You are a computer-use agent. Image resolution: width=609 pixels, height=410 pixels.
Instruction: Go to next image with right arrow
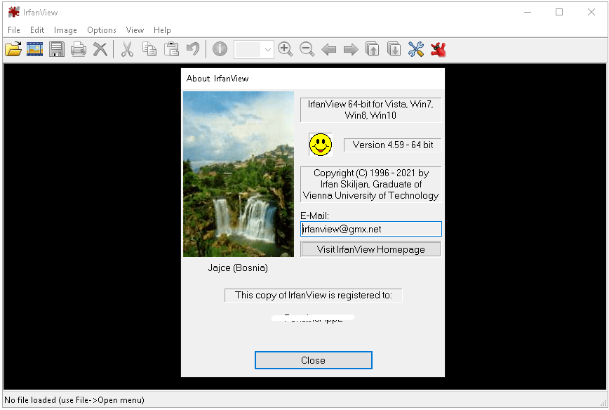point(351,49)
